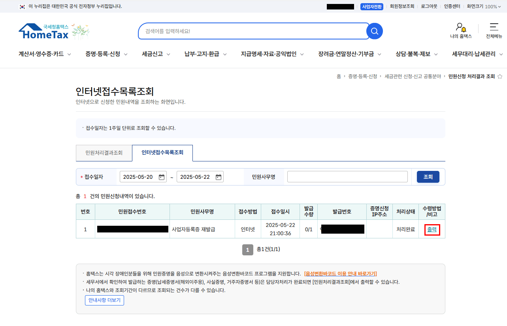The width and height of the screenshot is (507, 326).
Task: Open the search magnifier icon
Action: coord(374,31)
